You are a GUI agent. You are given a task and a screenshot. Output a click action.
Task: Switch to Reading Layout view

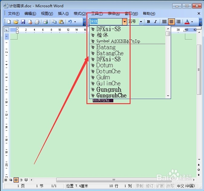[x=26, y=180]
